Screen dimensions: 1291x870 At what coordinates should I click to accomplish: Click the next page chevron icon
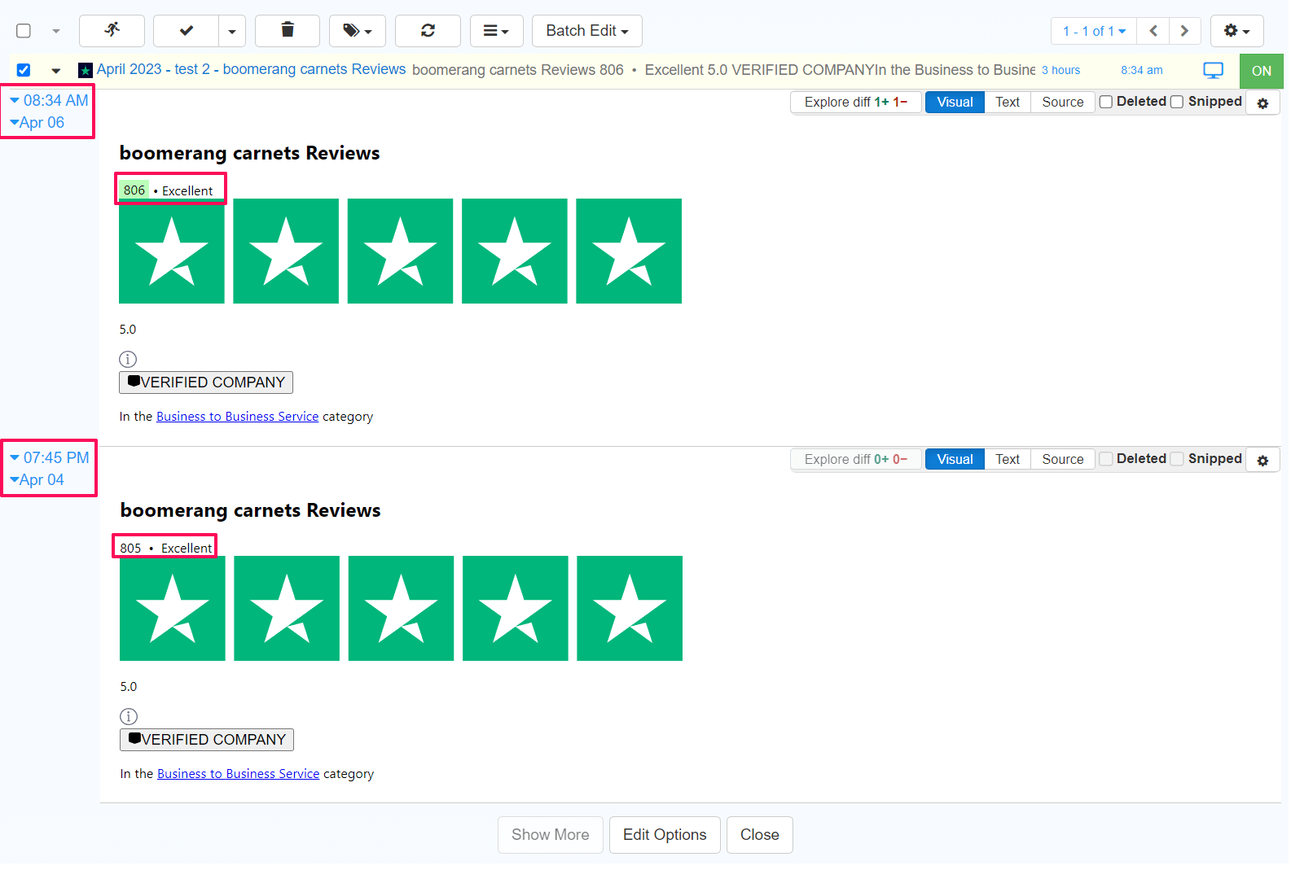1184,31
